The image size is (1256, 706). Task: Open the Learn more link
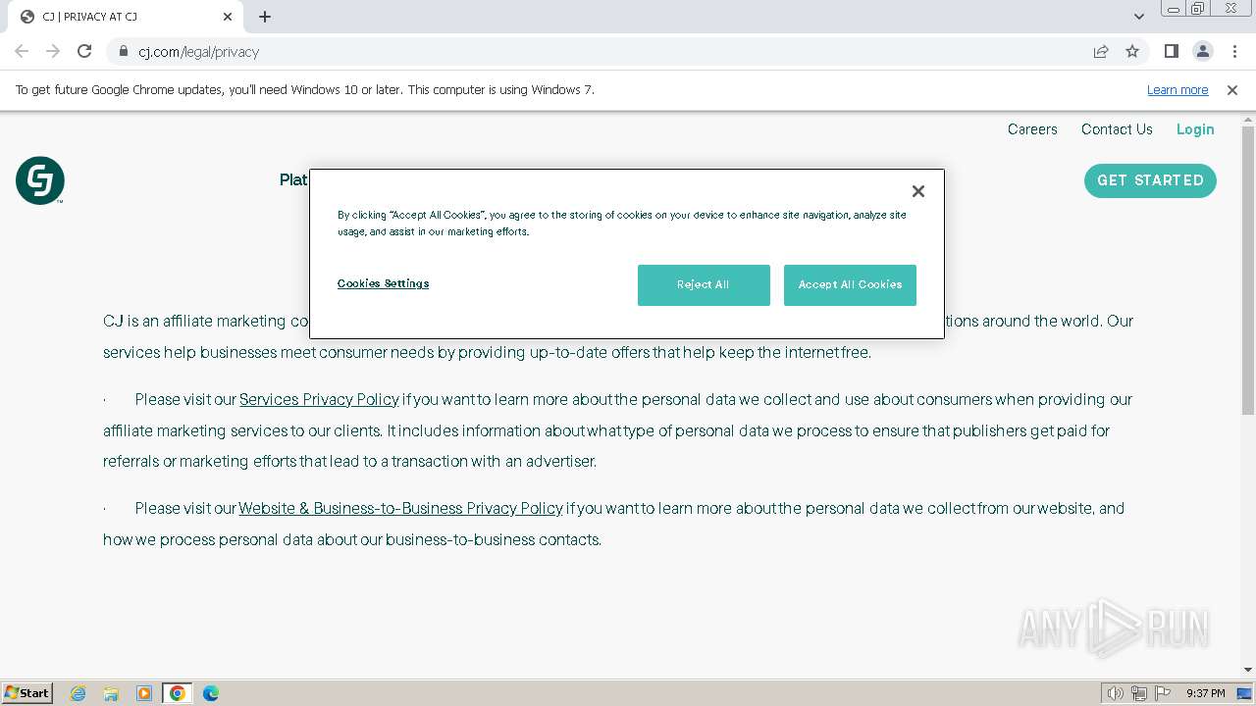[1177, 90]
